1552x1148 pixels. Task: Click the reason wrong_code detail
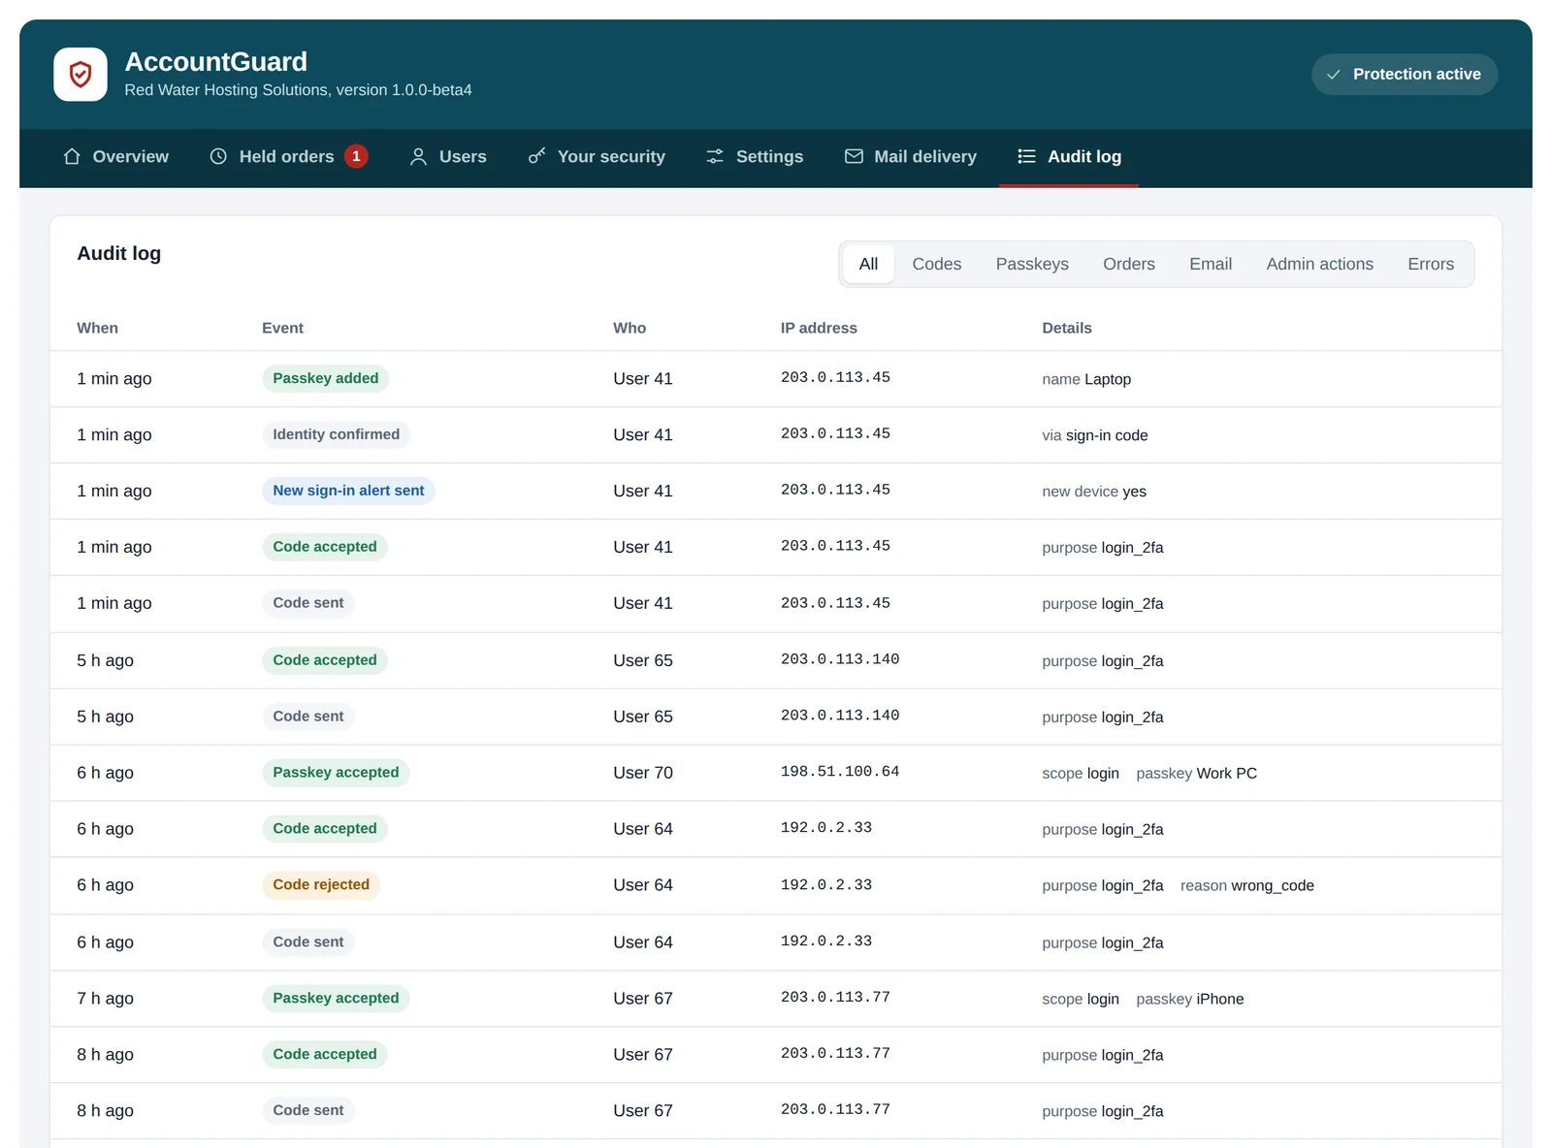click(1247, 885)
